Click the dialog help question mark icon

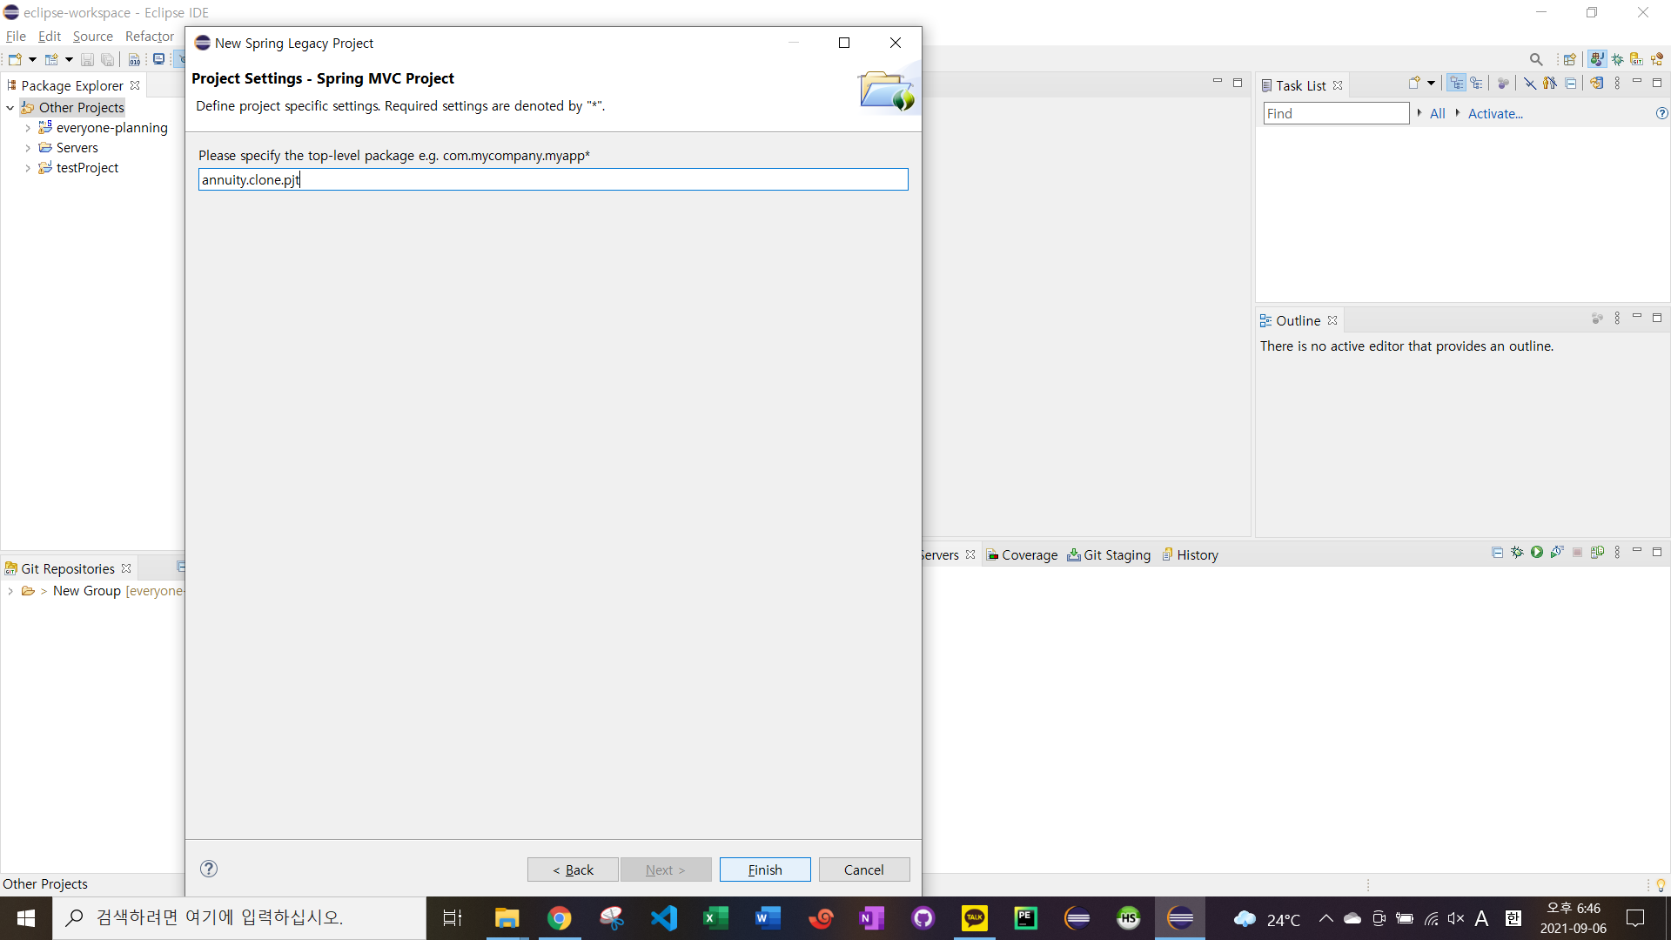tap(209, 869)
